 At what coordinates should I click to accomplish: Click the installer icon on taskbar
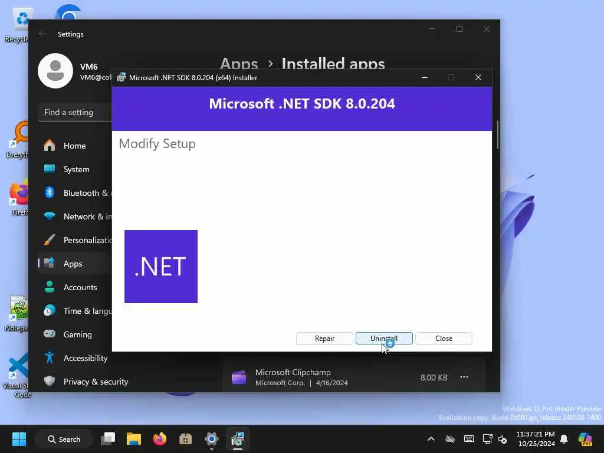pos(238,439)
